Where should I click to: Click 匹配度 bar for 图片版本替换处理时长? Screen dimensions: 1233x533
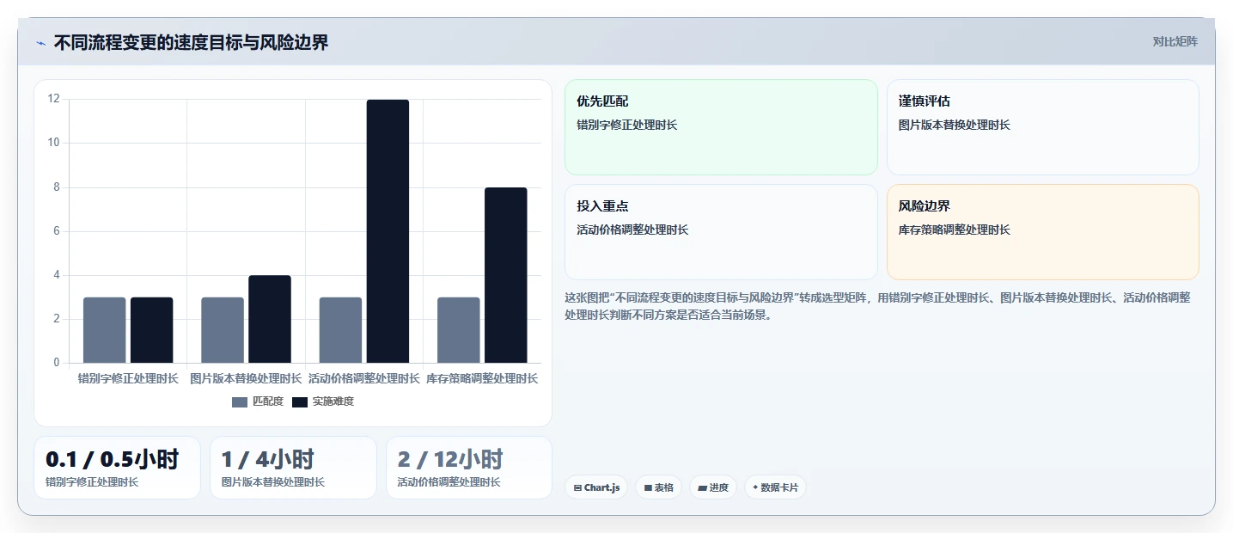pyautogui.click(x=223, y=330)
